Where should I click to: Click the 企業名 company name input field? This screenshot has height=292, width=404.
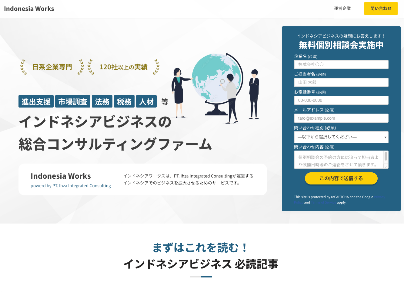341,64
